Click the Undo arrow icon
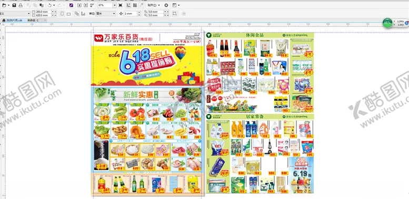 point(49,5)
